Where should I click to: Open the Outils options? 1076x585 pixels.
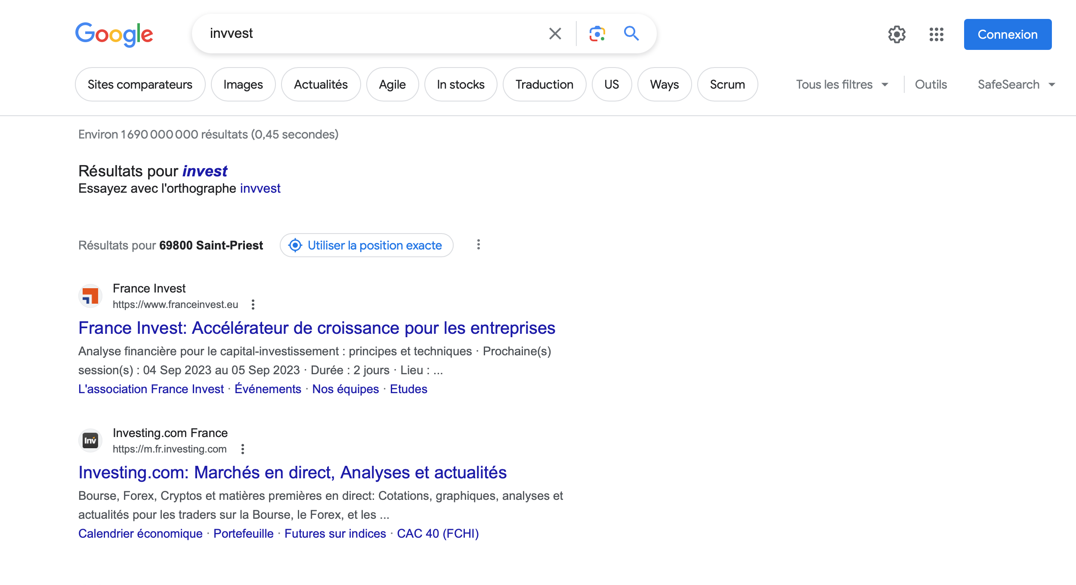(x=931, y=84)
